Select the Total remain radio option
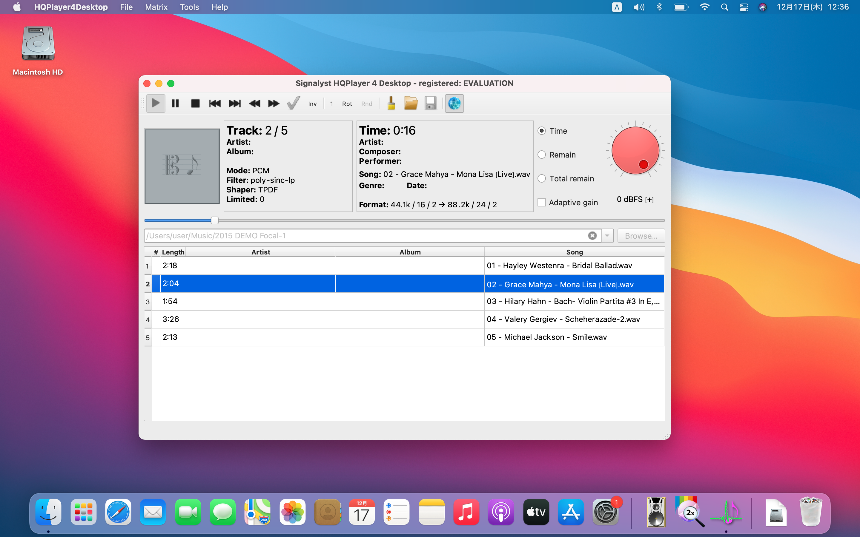860x537 pixels. tap(542, 179)
